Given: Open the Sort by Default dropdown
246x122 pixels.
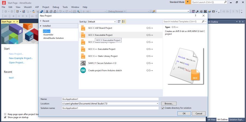Looking at the screenshot, I should click(x=102, y=22).
